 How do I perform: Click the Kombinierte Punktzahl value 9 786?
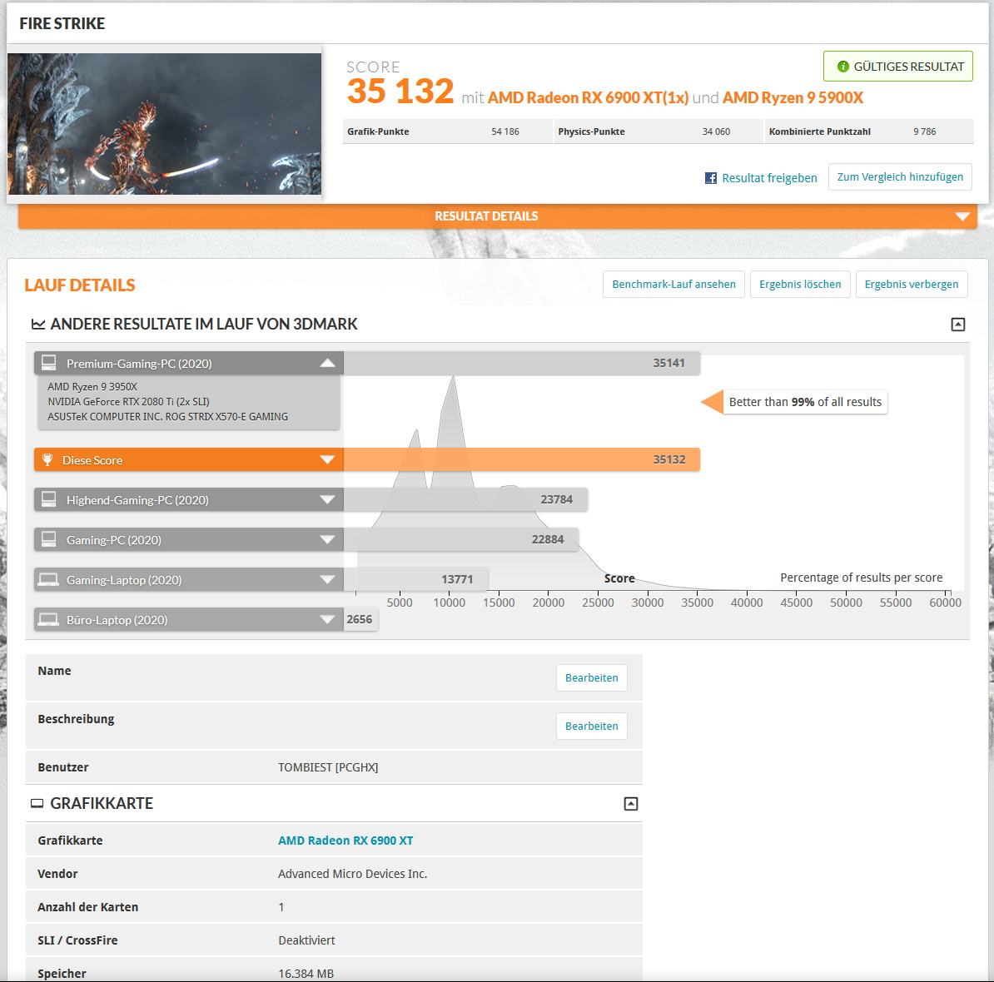coord(924,131)
